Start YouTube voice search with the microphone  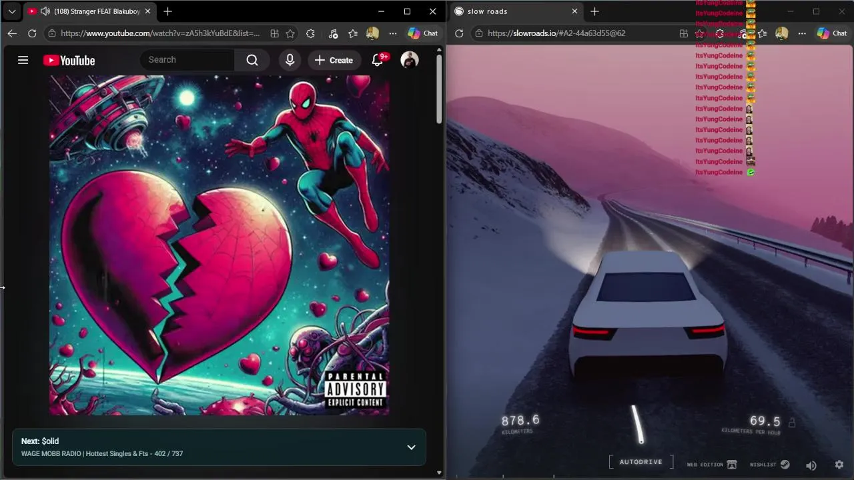tap(290, 60)
